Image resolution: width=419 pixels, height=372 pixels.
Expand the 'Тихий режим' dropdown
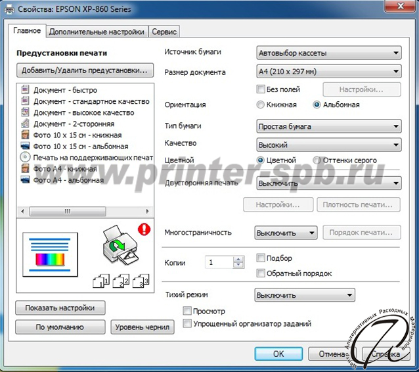305,295
